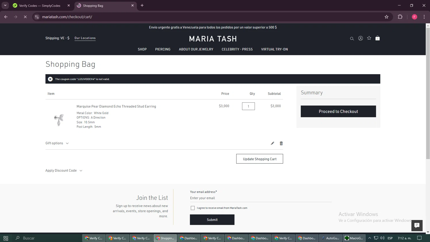This screenshot has width=430, height=242.
Task: Check the agree to receive email box
Action: 193,208
